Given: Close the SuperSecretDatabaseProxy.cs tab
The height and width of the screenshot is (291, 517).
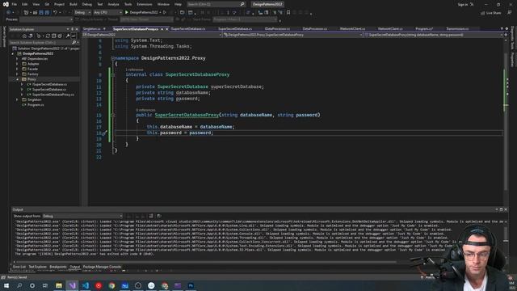Looking at the screenshot, I should [167, 29].
